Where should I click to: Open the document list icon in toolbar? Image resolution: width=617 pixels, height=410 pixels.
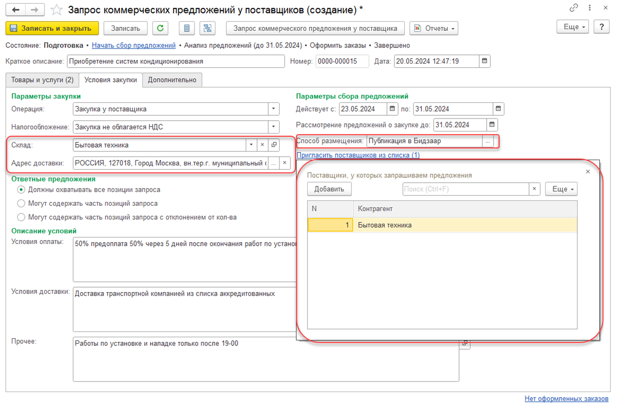pyautogui.click(x=186, y=29)
